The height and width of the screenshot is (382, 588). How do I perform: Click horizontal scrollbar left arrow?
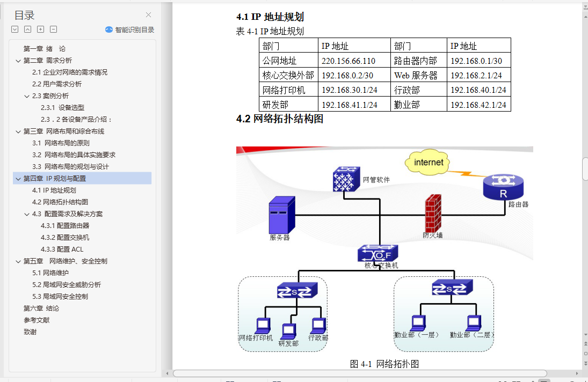click(x=167, y=373)
